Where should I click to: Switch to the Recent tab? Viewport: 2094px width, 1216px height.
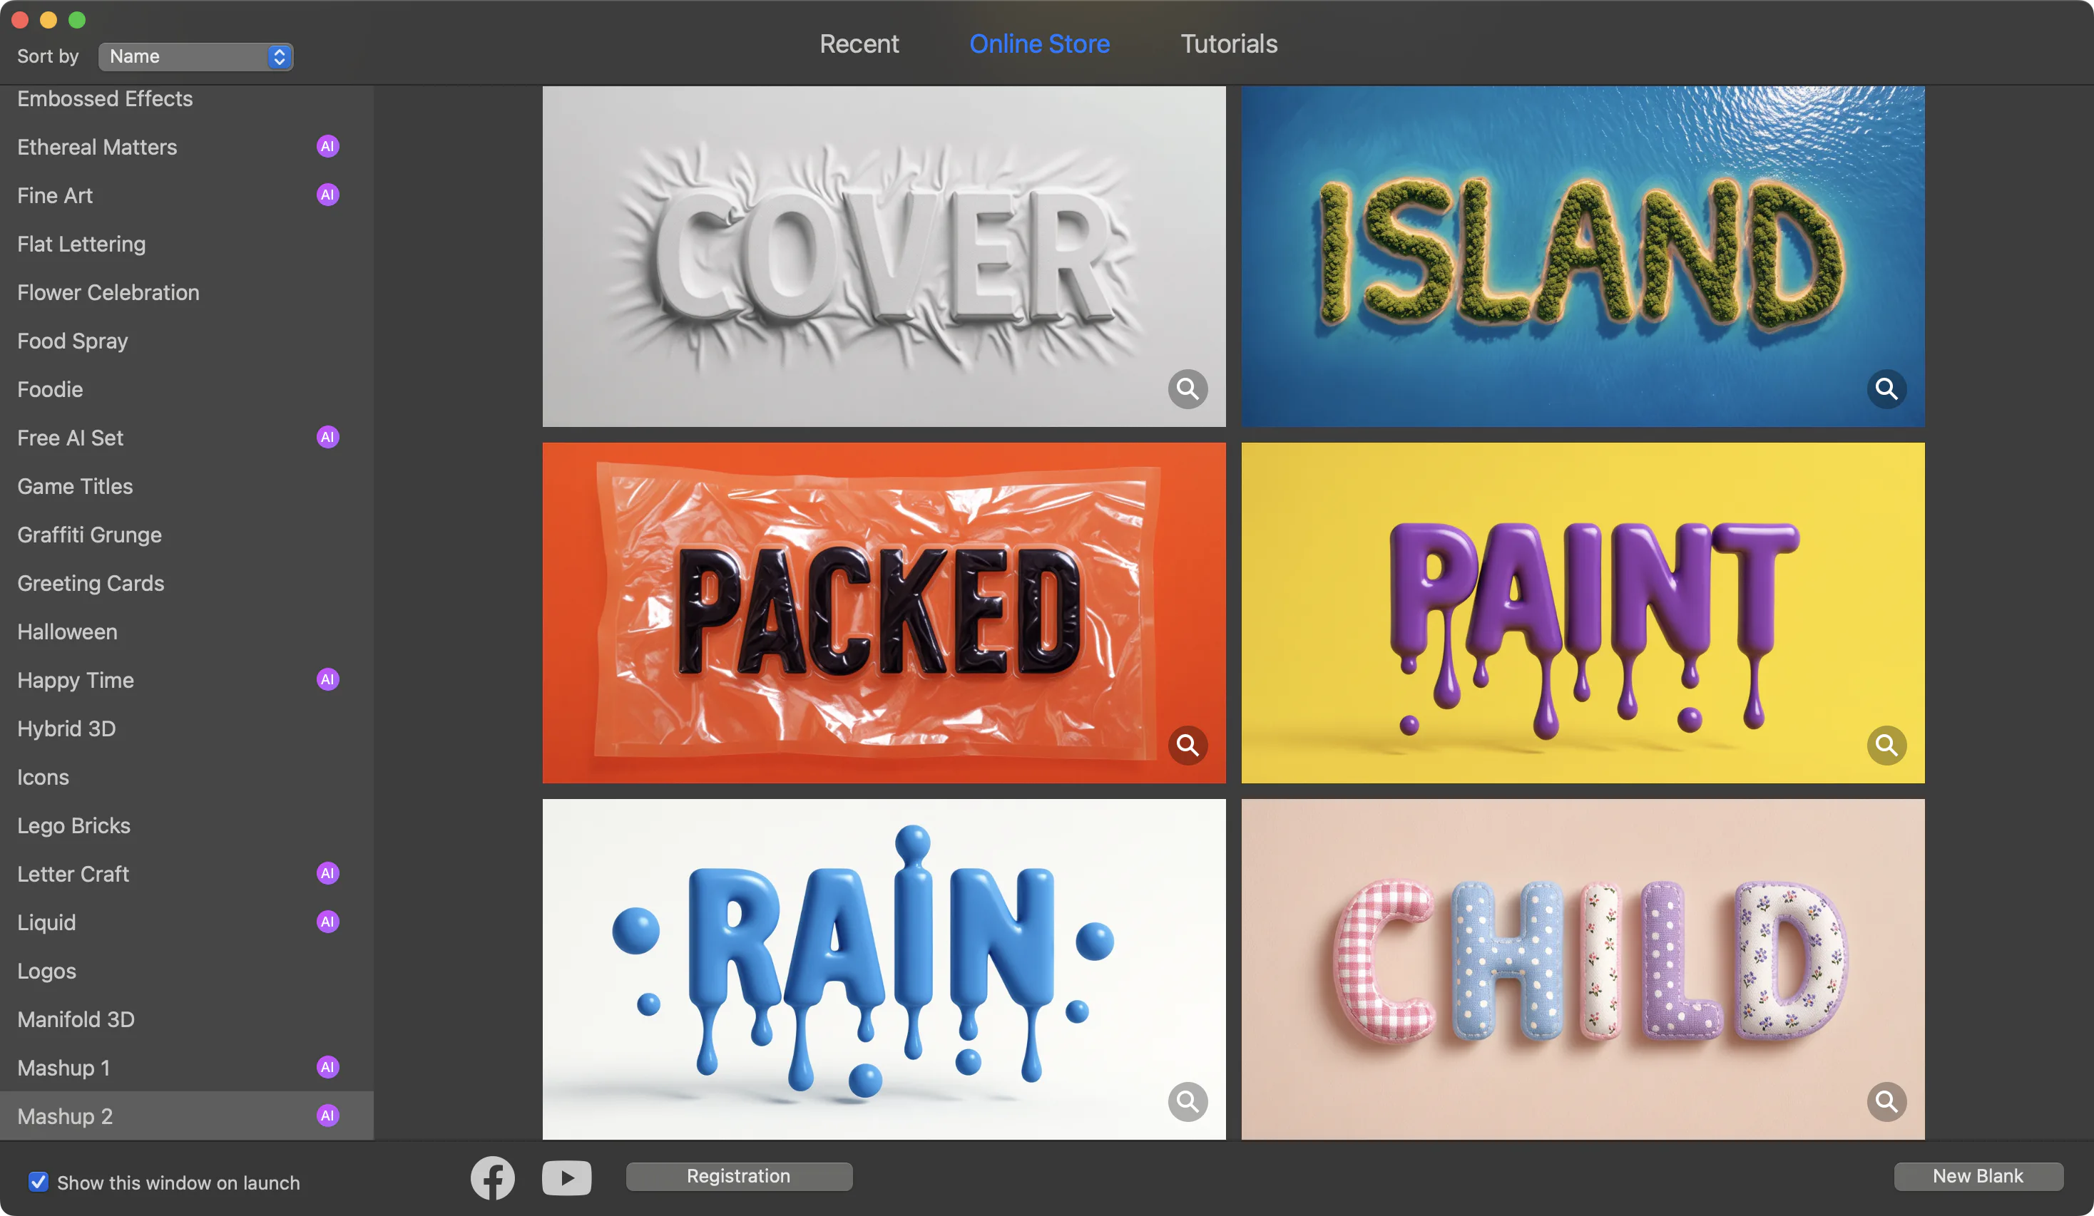click(x=859, y=44)
